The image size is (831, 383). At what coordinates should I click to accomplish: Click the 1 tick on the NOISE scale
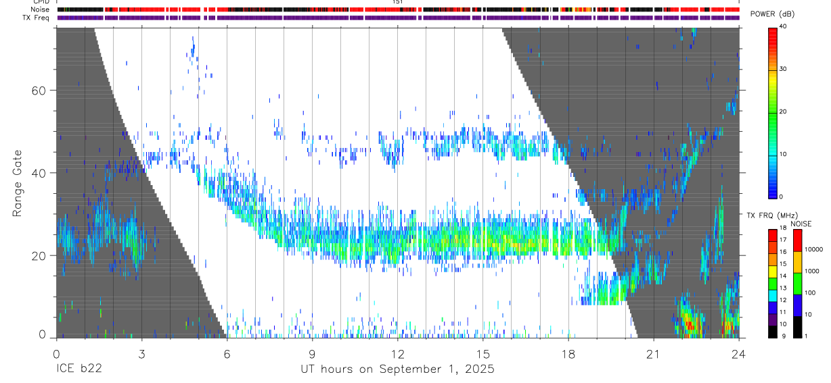click(807, 336)
